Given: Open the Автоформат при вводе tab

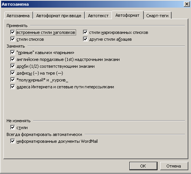Looking at the screenshot, I should [59, 16].
